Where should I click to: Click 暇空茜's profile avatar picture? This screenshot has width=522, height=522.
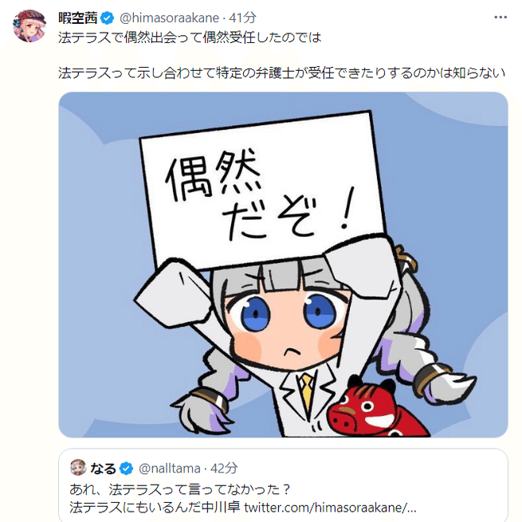tap(29, 26)
